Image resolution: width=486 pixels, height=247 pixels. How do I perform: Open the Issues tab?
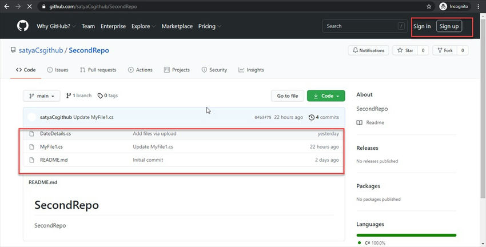58,70
